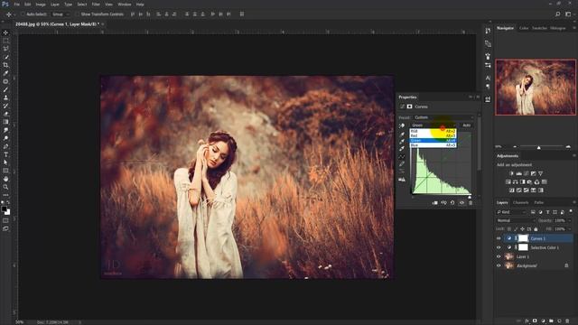Select the Hand tool

point(5,179)
